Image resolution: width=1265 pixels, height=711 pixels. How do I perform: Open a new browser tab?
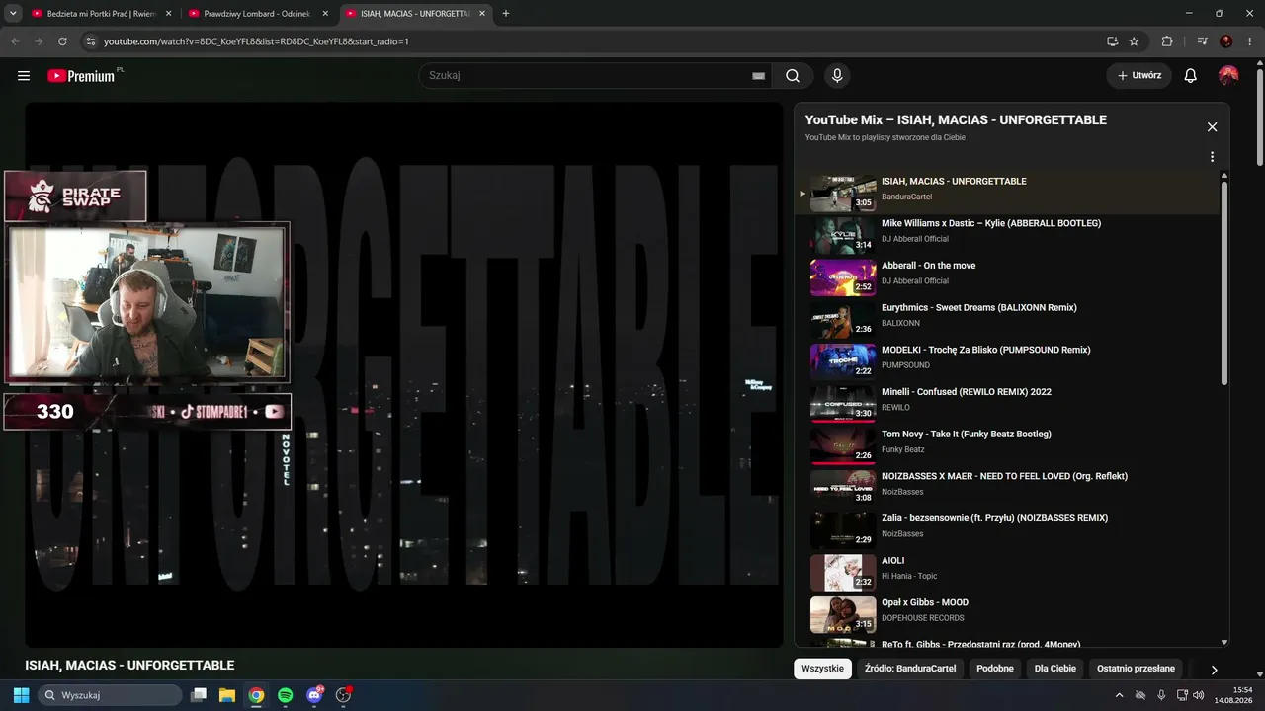[506, 14]
